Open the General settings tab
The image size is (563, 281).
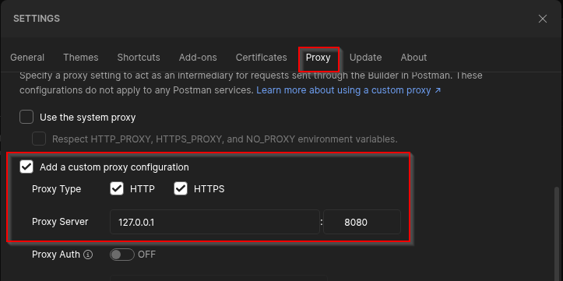pos(27,58)
